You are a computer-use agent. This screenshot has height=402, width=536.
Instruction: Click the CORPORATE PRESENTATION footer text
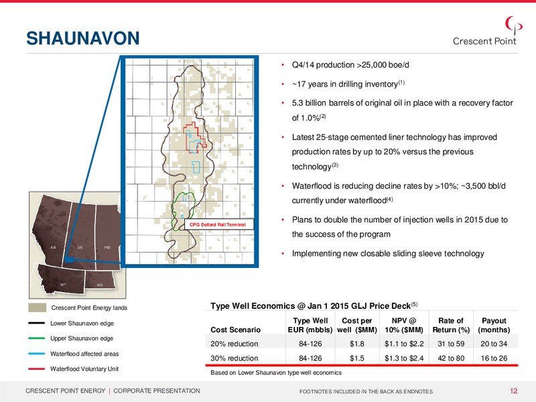click(x=157, y=391)
